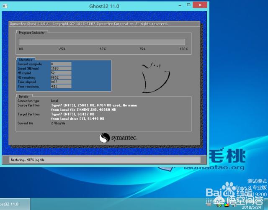Click the Ghost32 application icon in title bar
The image size is (268, 210).
pyautogui.click(x=5, y=6)
